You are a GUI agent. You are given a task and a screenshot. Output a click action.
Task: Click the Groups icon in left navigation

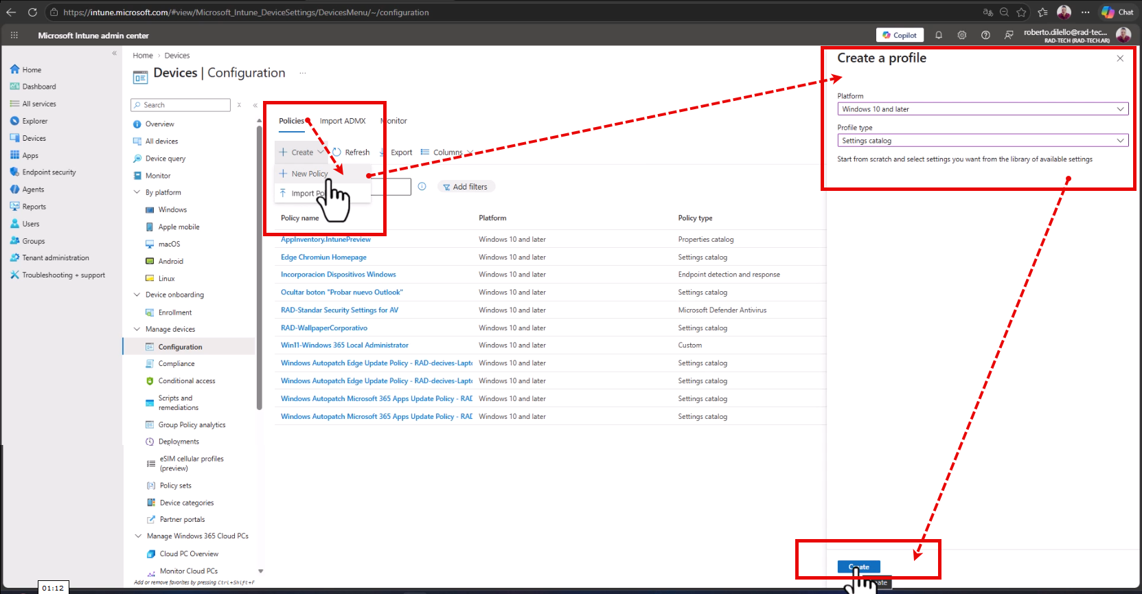point(14,241)
